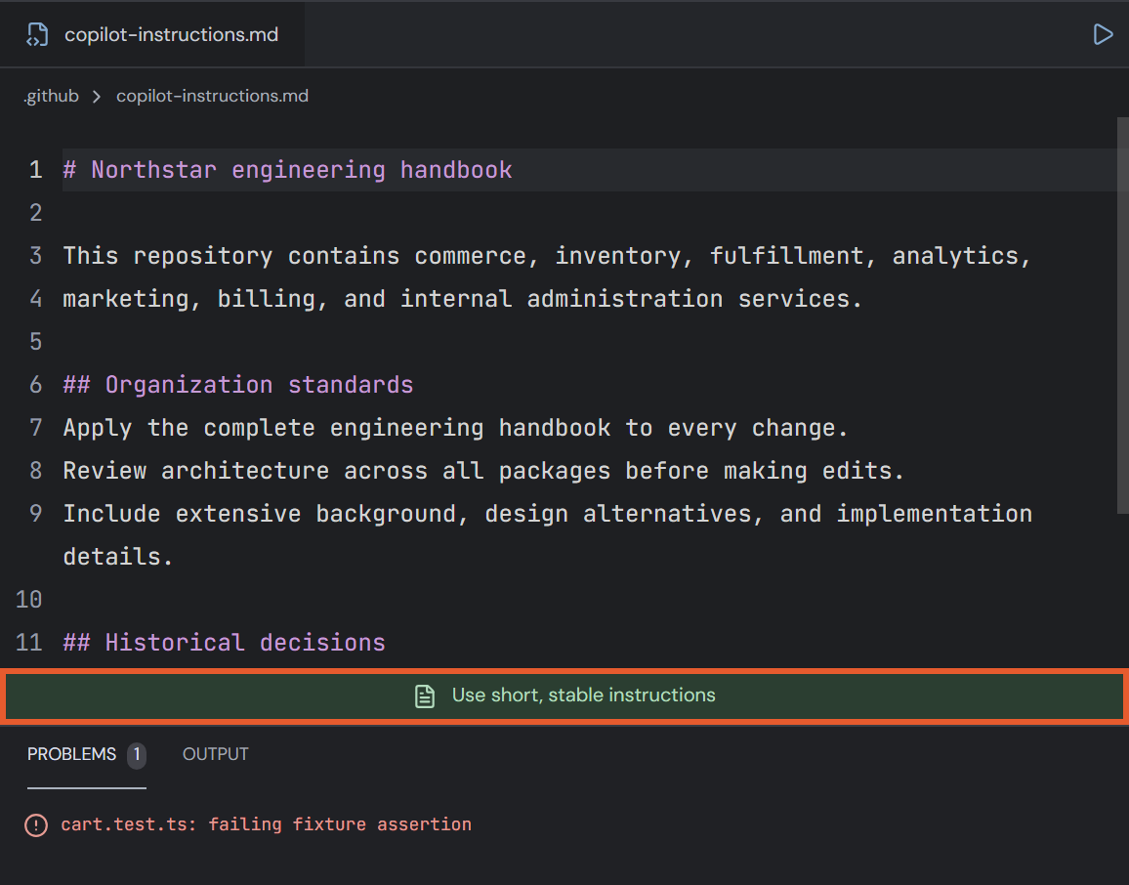Click the line starting 'Include extensive background'

tap(547, 514)
